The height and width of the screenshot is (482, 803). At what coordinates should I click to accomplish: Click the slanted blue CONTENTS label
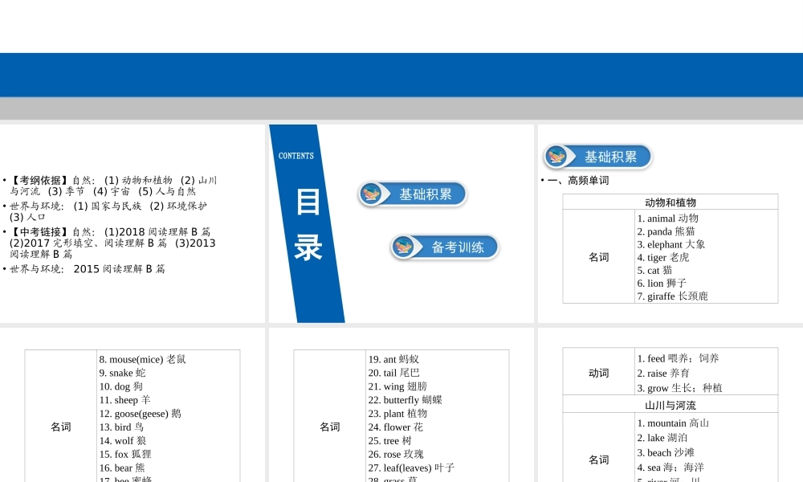tap(296, 156)
